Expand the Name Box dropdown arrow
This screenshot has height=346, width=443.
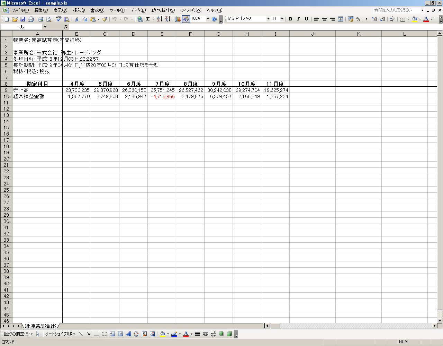pos(45,27)
